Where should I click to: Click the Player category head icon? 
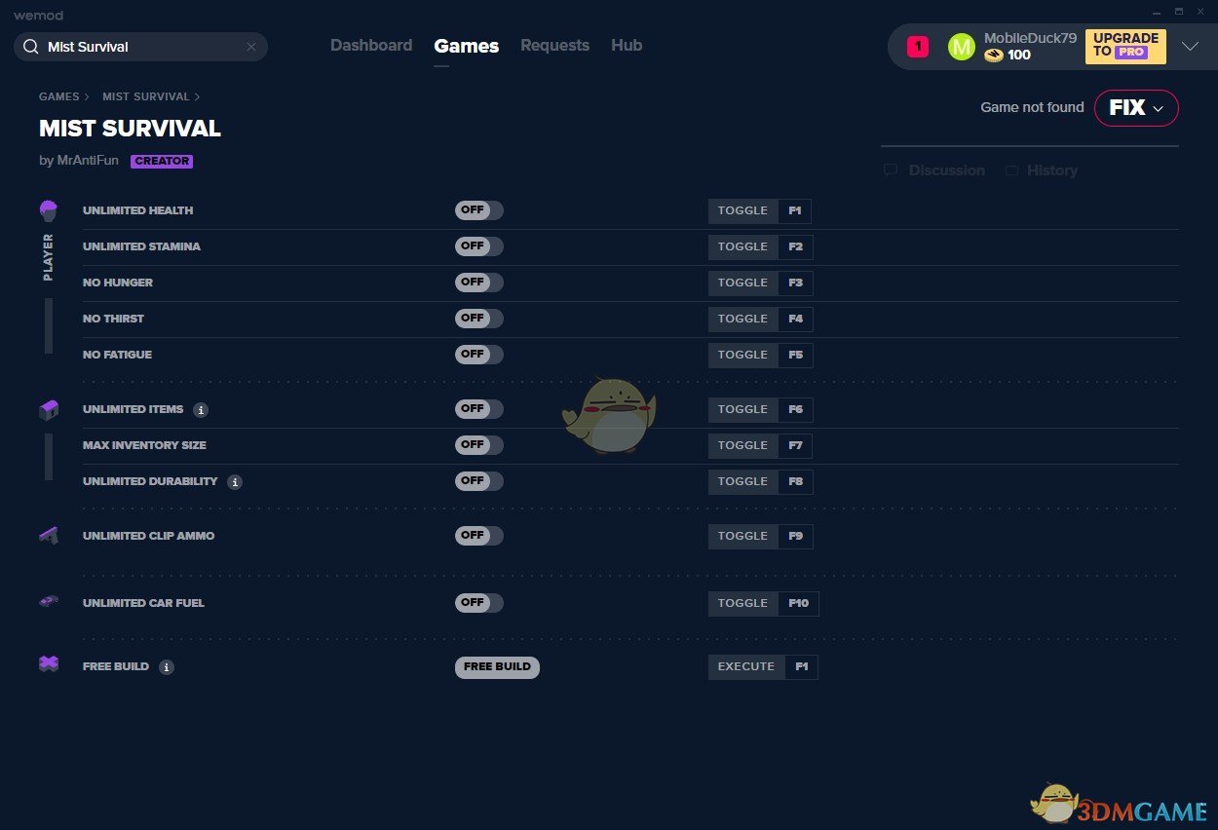[49, 210]
